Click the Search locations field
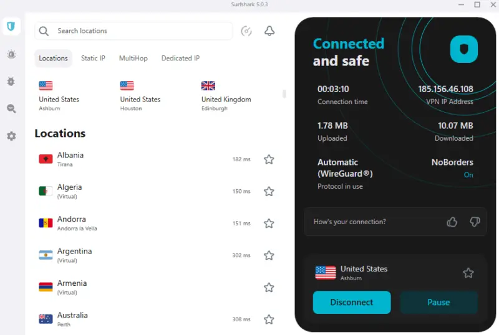 point(133,31)
